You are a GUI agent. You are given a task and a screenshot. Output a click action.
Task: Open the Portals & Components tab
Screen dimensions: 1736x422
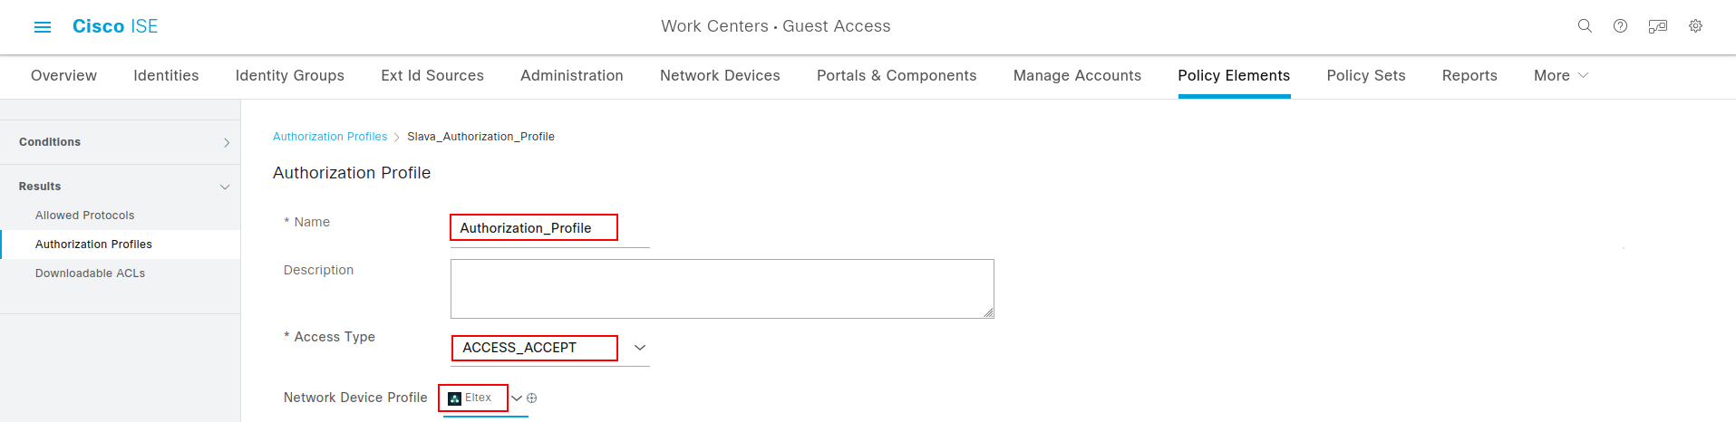[896, 76]
